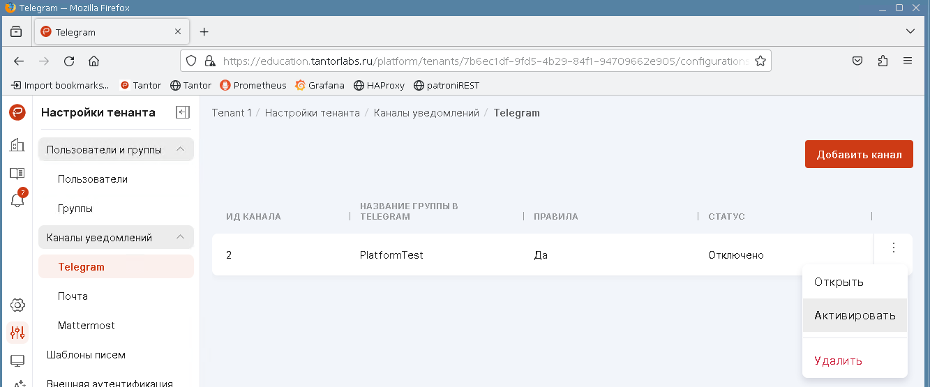Select Активировать from the context menu
The height and width of the screenshot is (387, 930).
tap(855, 315)
